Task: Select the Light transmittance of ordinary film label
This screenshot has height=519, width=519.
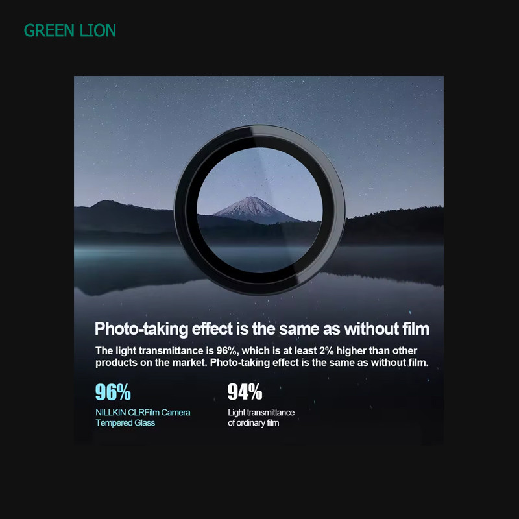Action: (261, 417)
